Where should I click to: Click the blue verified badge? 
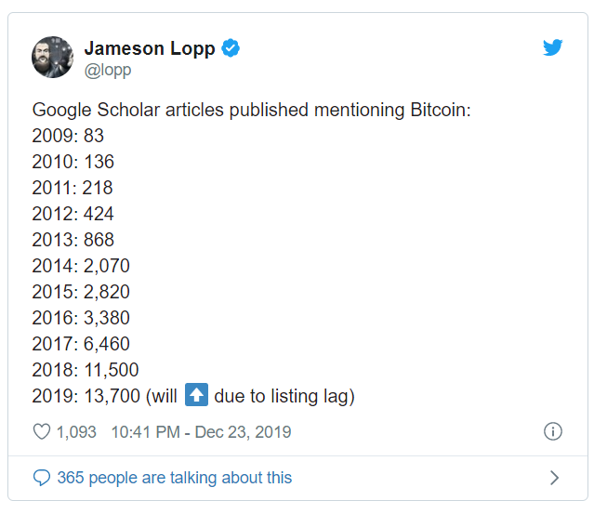click(x=231, y=48)
